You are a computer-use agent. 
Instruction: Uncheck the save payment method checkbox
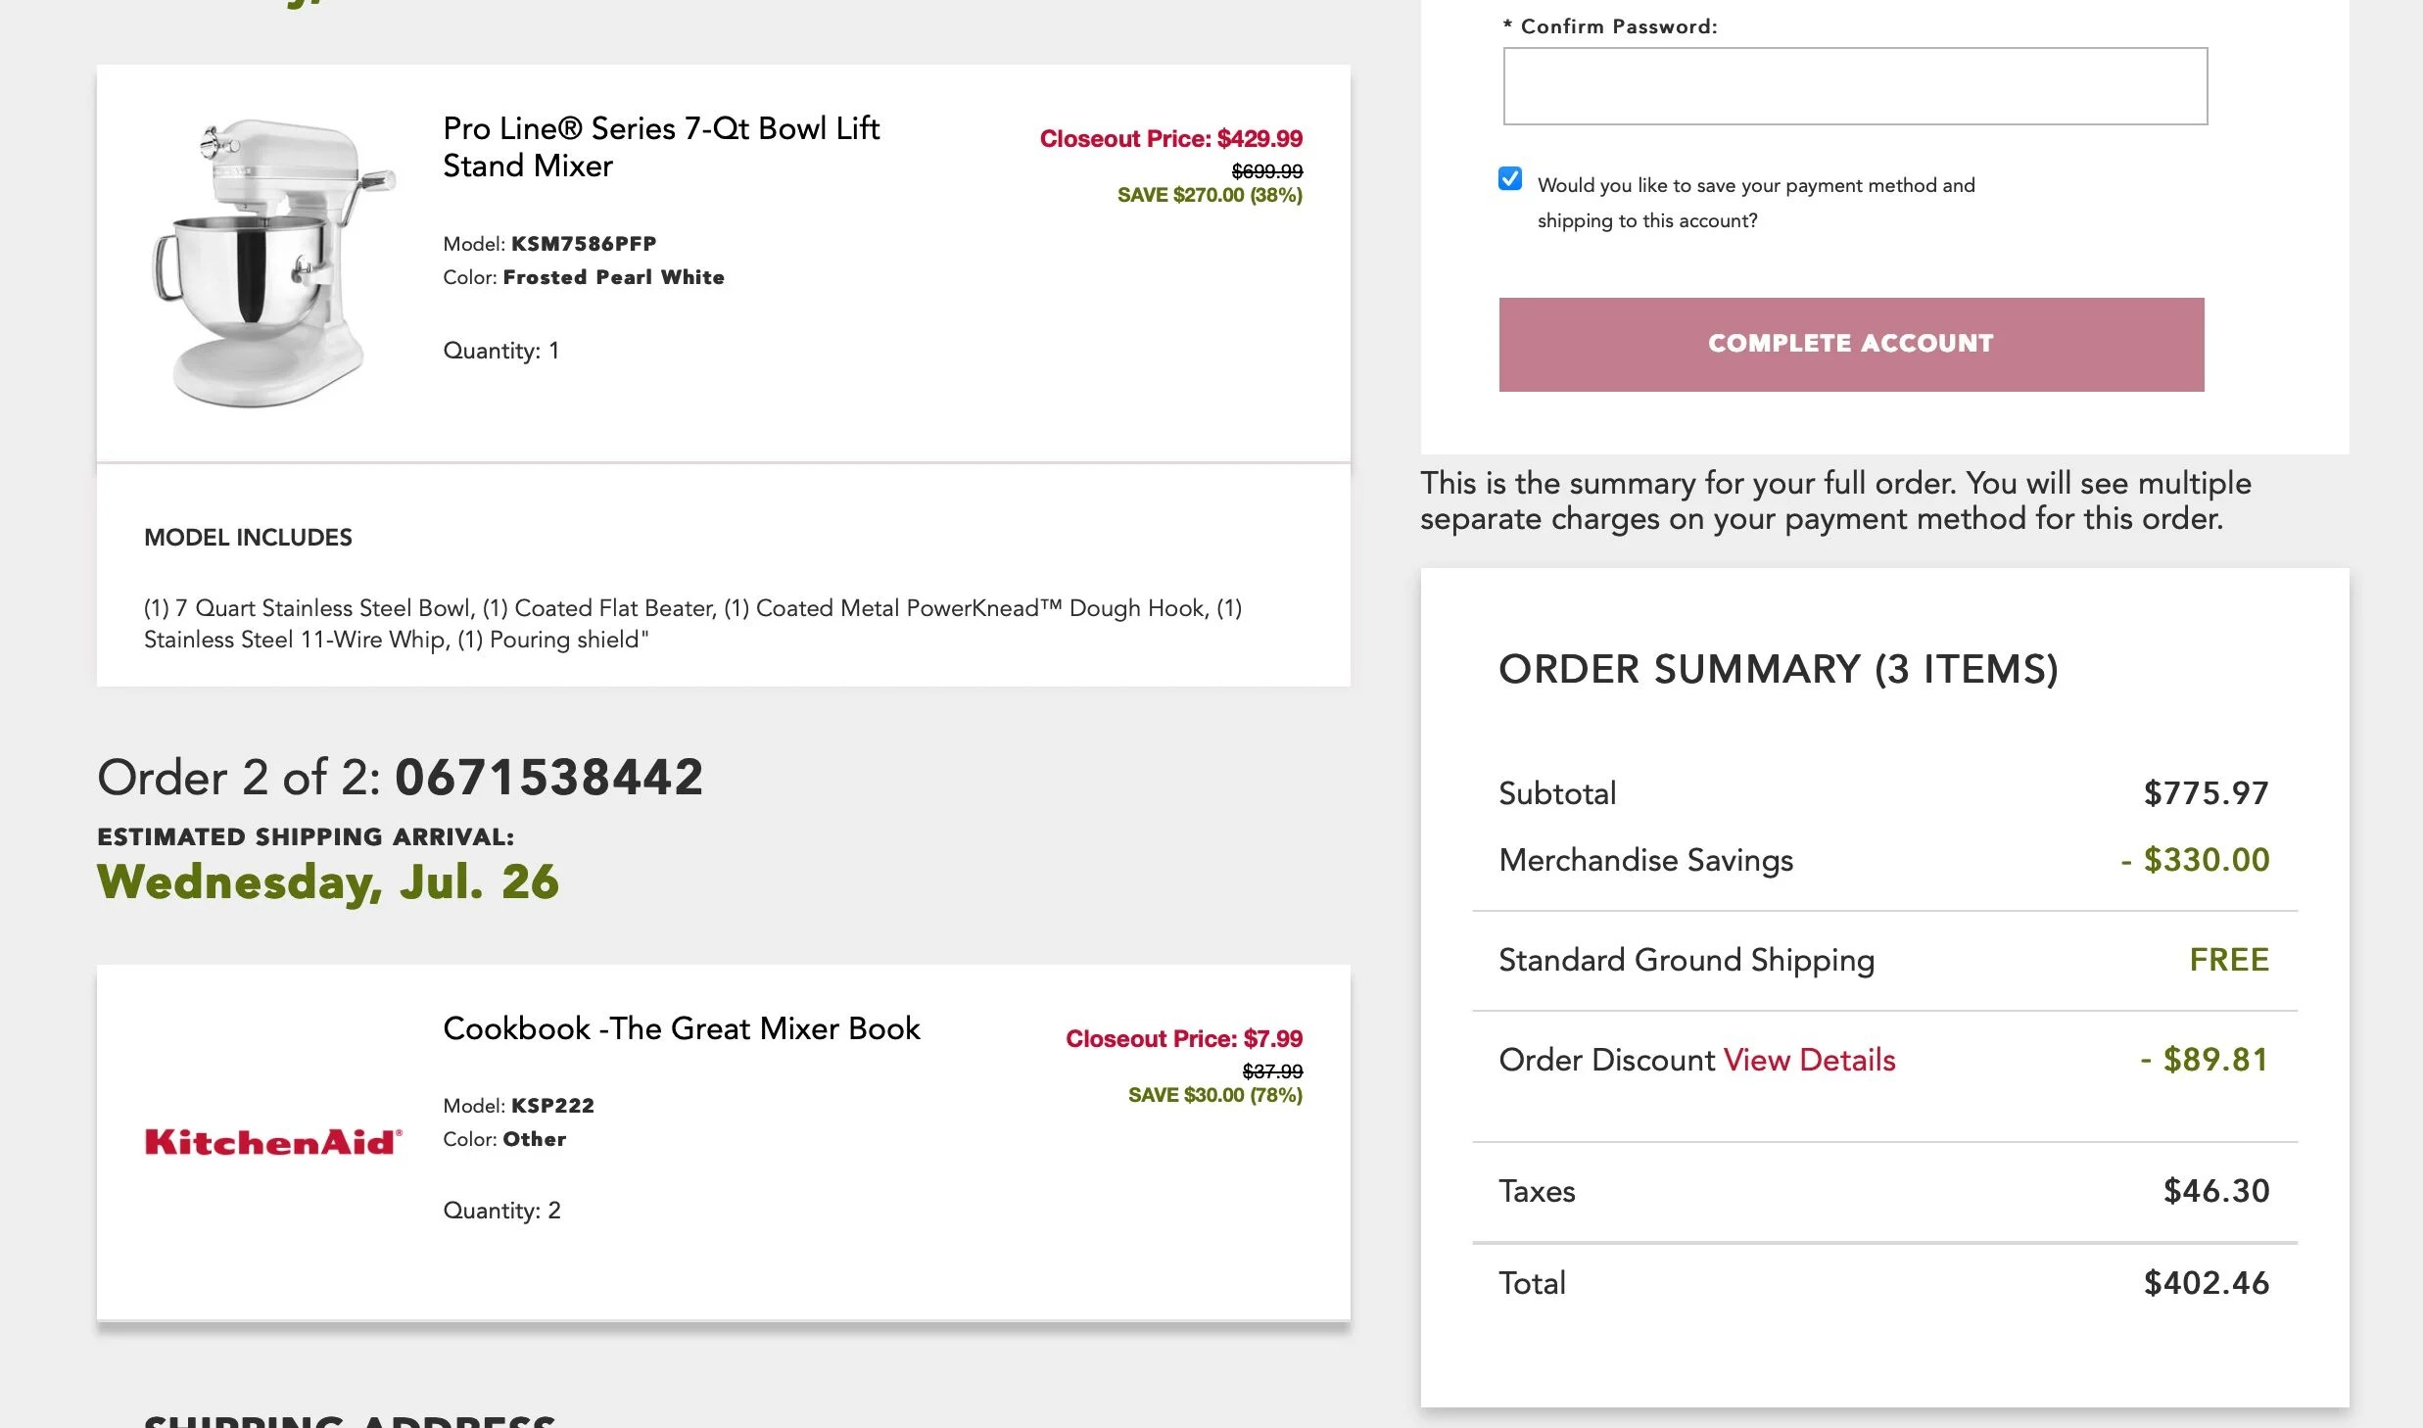1510,178
